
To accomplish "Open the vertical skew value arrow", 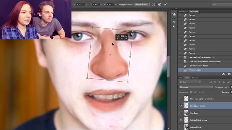I will coord(115,5).
